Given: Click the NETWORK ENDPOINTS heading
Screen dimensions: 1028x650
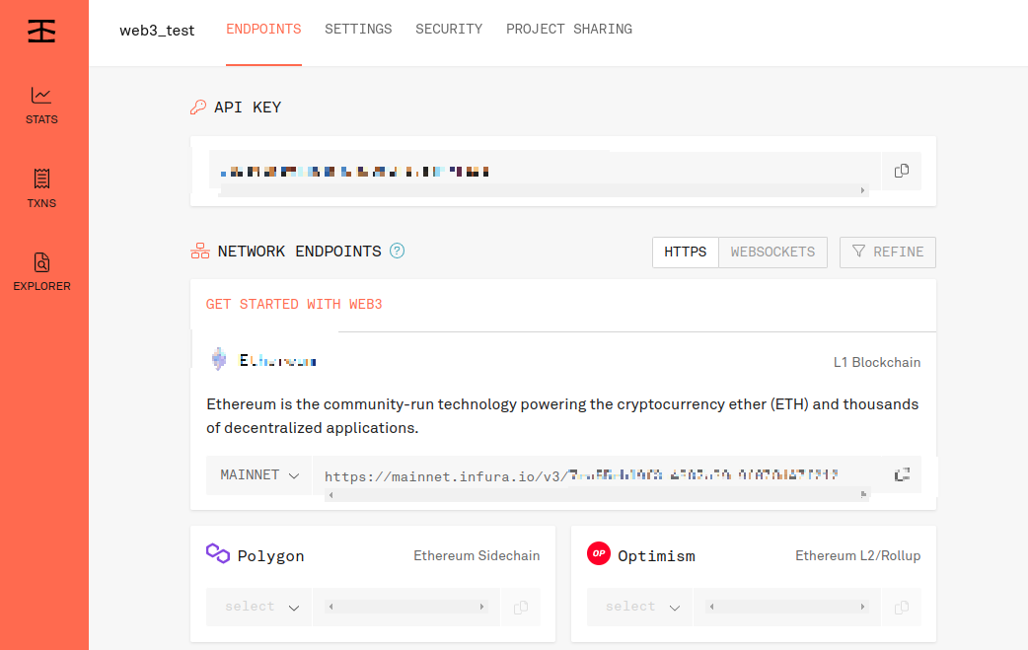Looking at the screenshot, I should pos(299,252).
